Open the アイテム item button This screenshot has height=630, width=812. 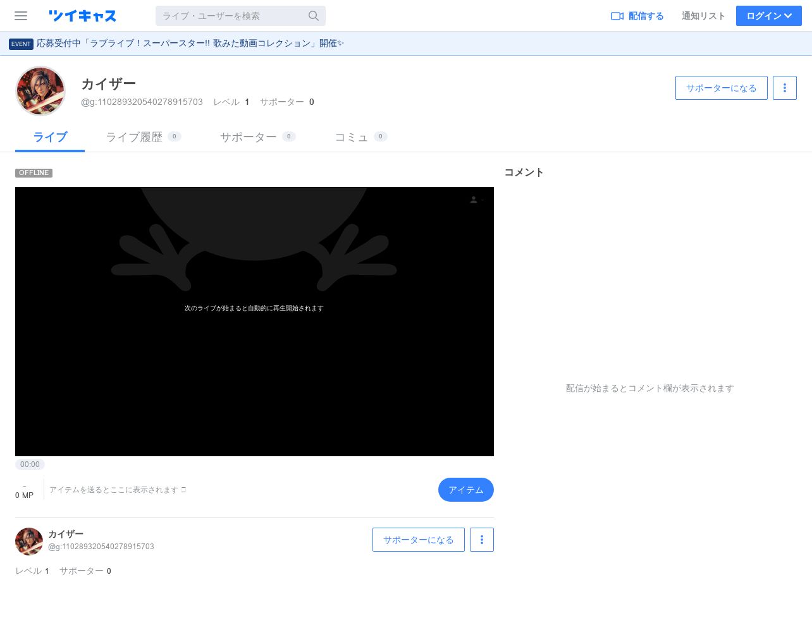click(x=466, y=490)
